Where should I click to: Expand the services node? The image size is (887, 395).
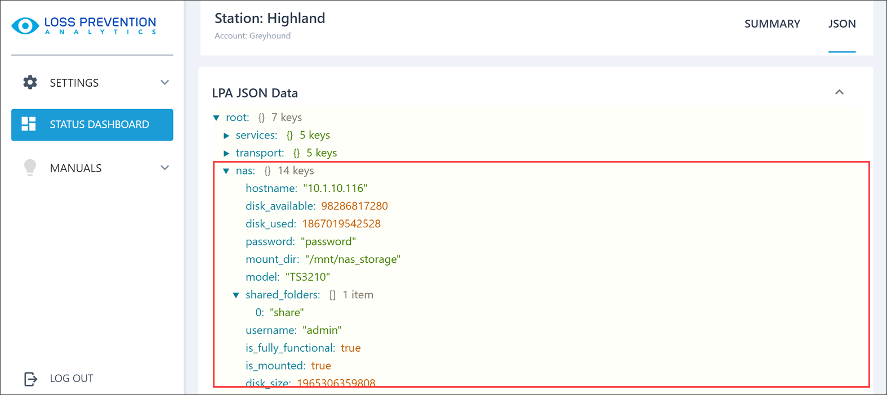(226, 136)
